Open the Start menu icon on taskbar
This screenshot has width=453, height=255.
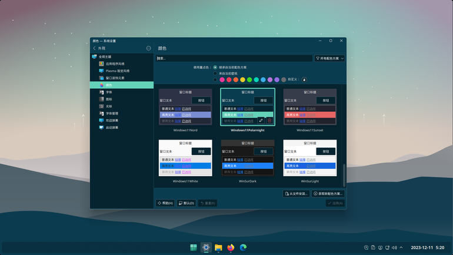point(194,247)
